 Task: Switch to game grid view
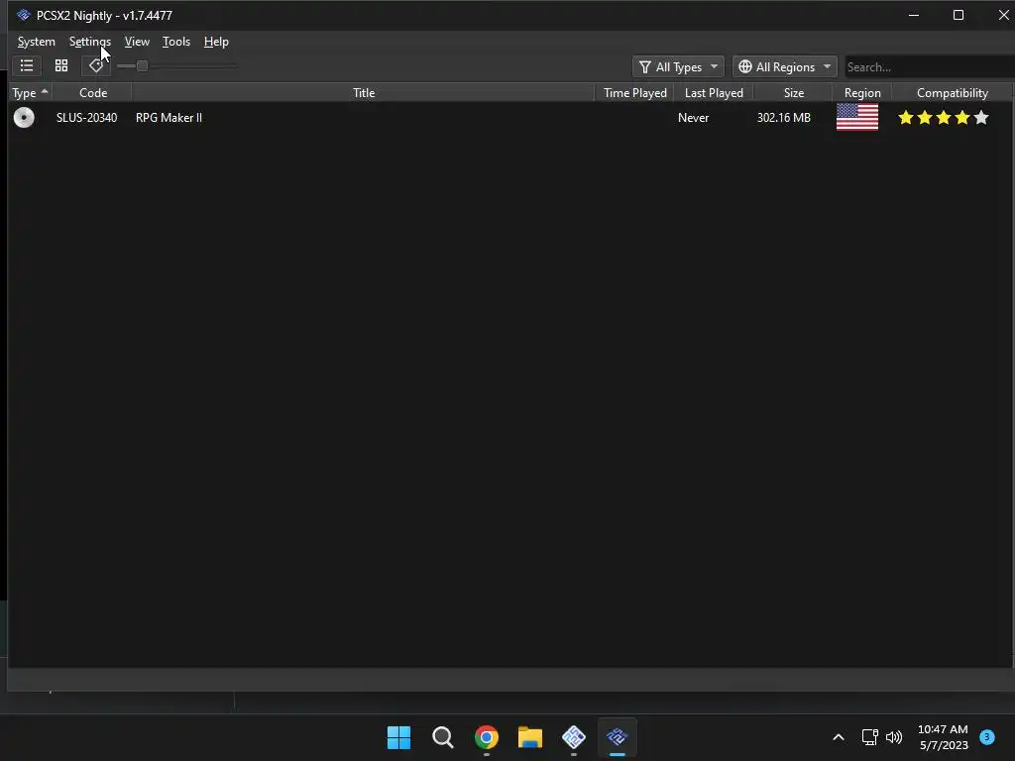click(61, 65)
